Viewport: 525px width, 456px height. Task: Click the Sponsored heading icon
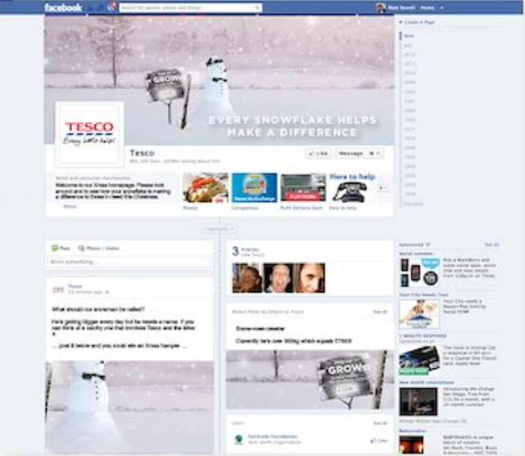[428, 244]
